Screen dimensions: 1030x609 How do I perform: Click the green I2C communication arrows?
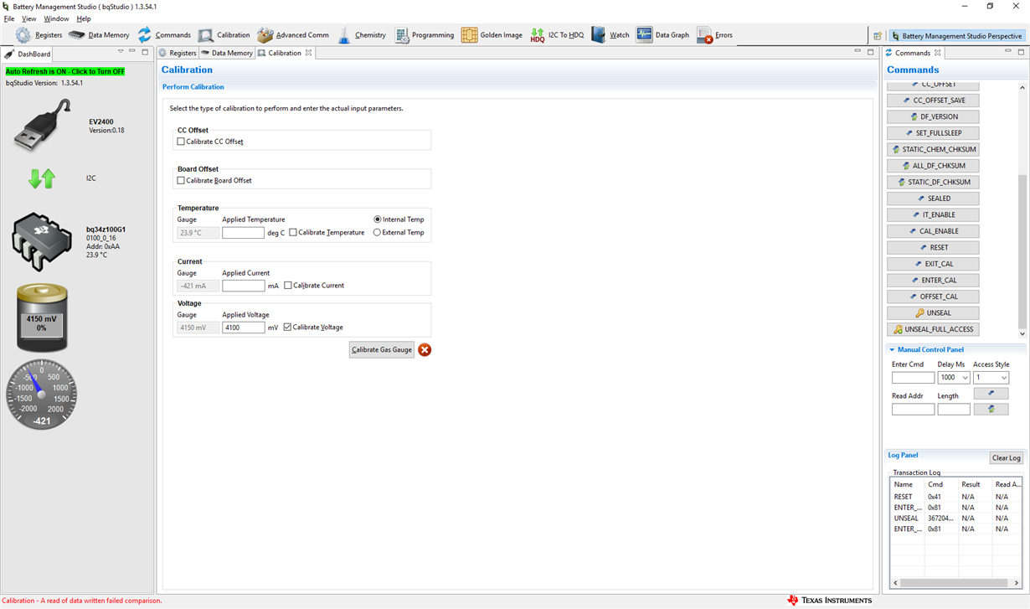point(42,178)
